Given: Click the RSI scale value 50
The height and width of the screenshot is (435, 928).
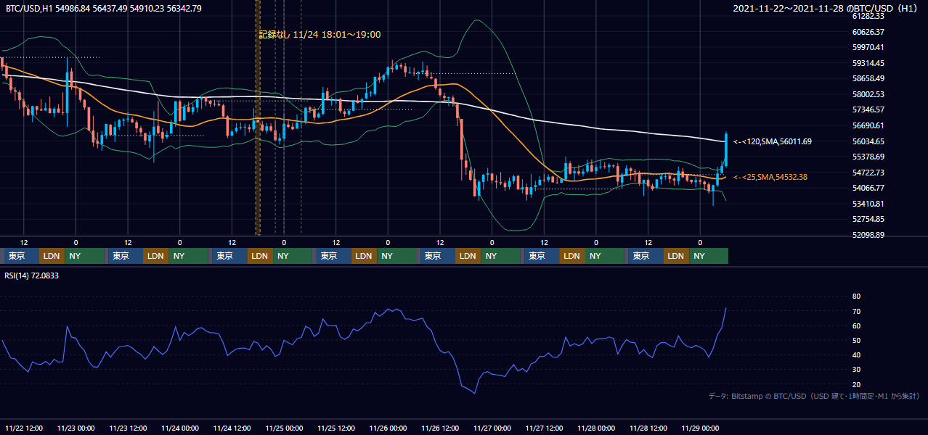Looking at the screenshot, I should click(856, 340).
